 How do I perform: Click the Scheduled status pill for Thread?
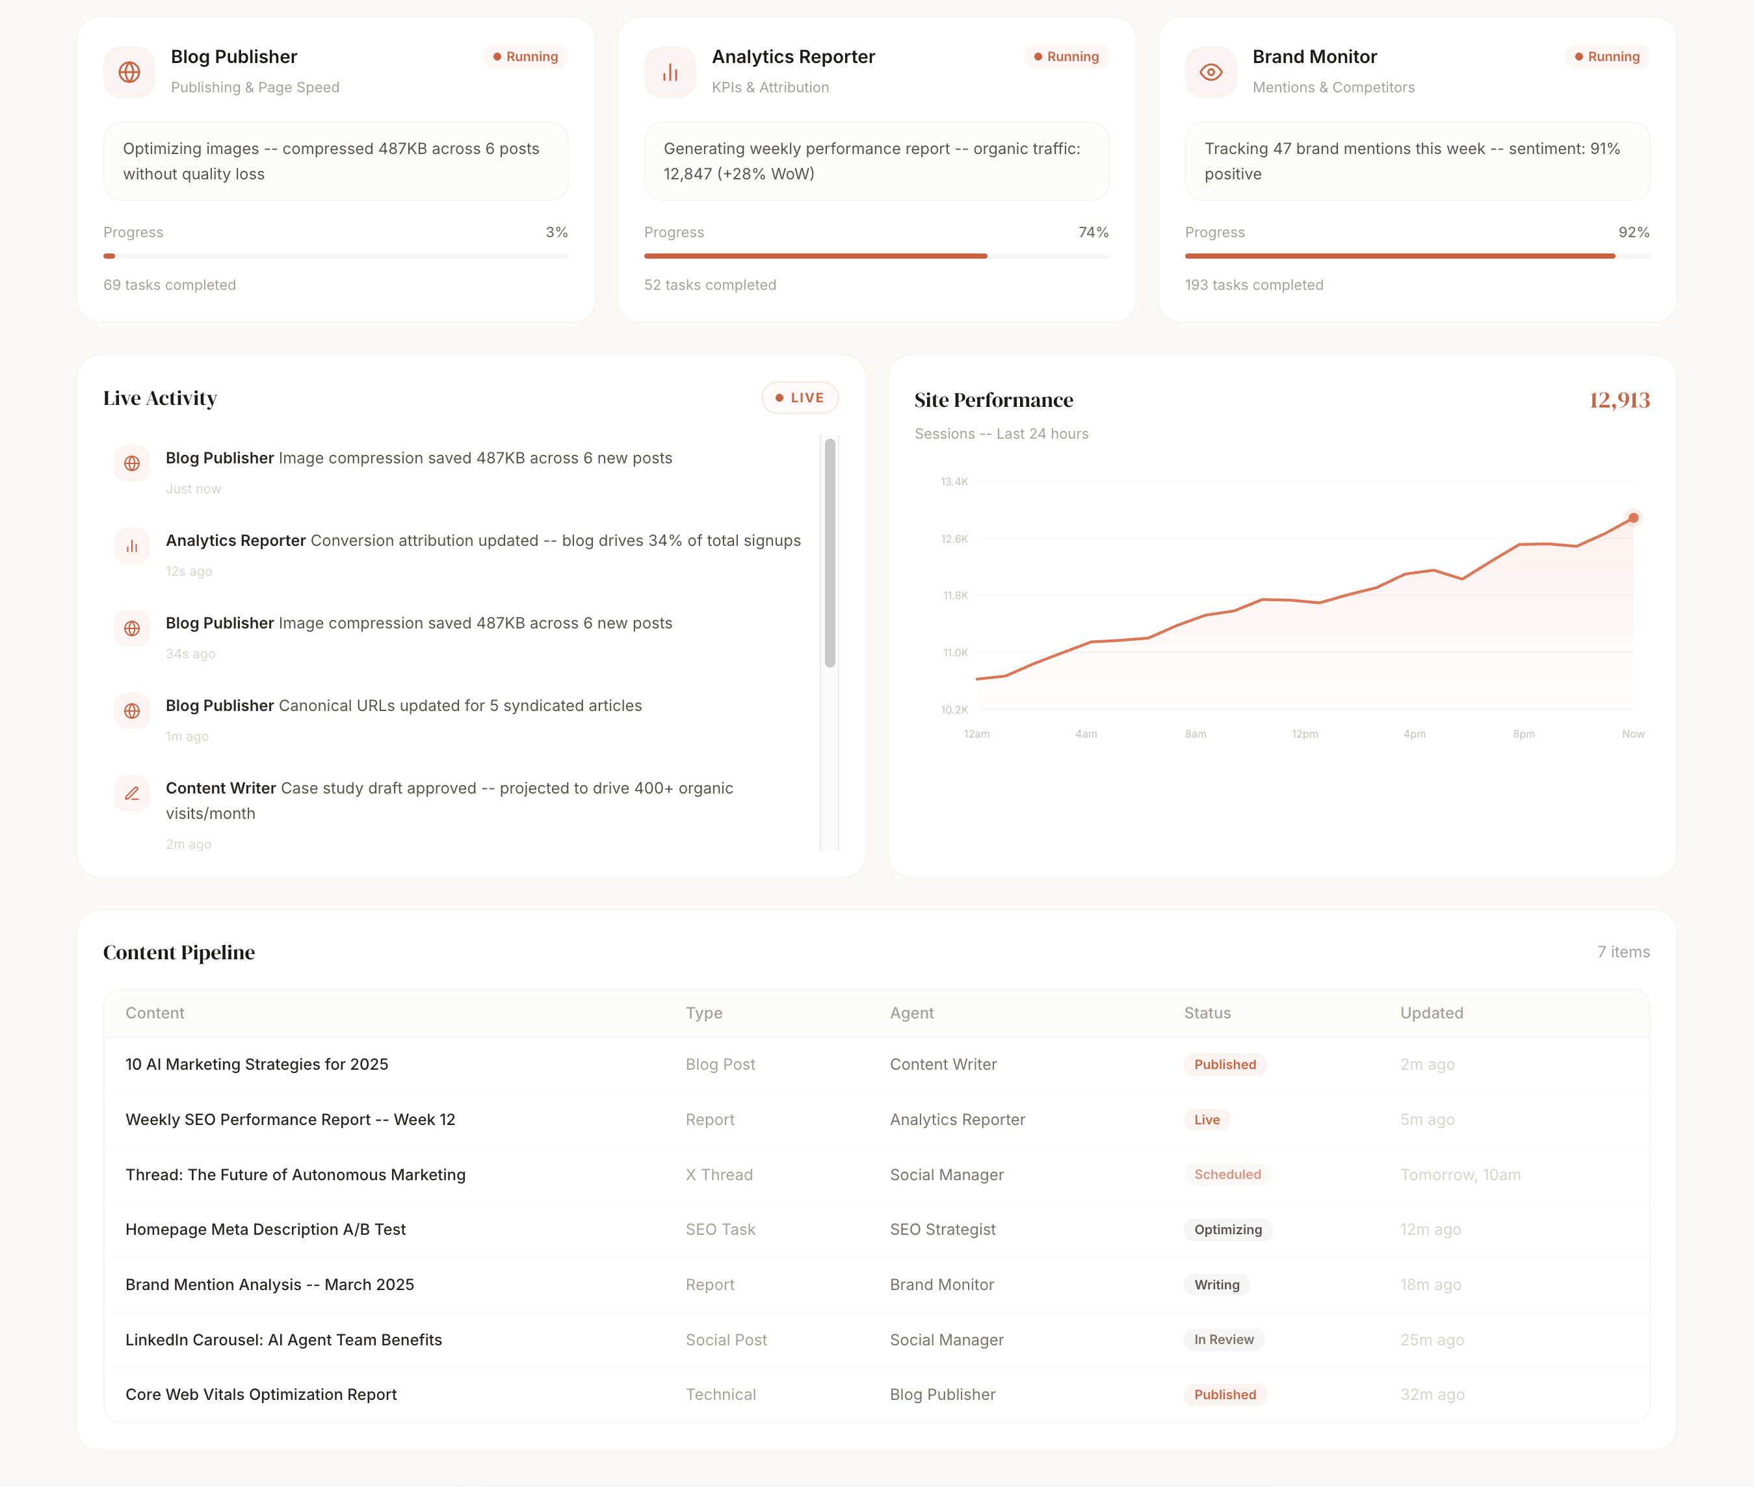tap(1227, 1175)
